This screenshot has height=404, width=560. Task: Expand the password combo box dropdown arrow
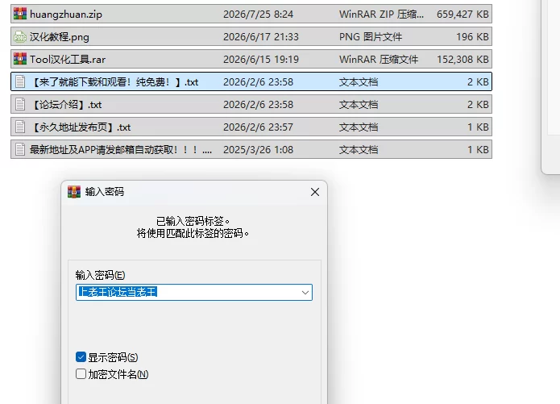tap(305, 293)
